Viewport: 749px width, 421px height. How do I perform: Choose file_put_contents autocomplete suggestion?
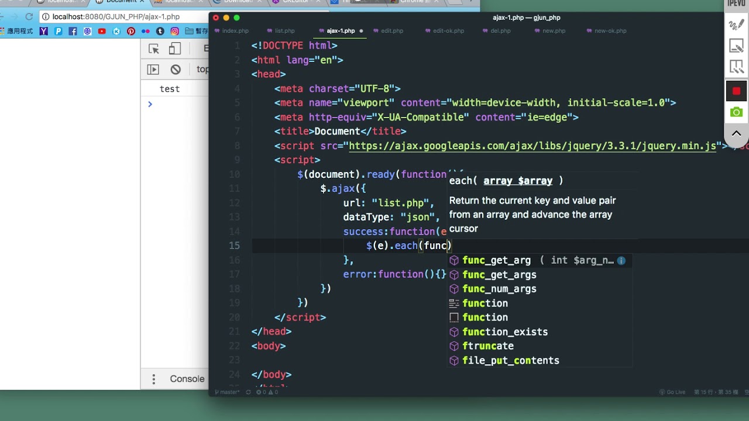point(540,361)
